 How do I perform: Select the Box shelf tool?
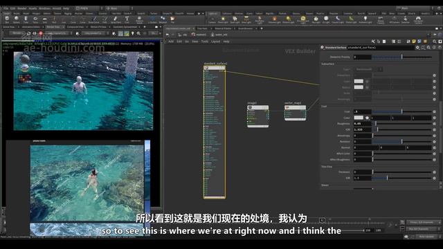(7, 19)
